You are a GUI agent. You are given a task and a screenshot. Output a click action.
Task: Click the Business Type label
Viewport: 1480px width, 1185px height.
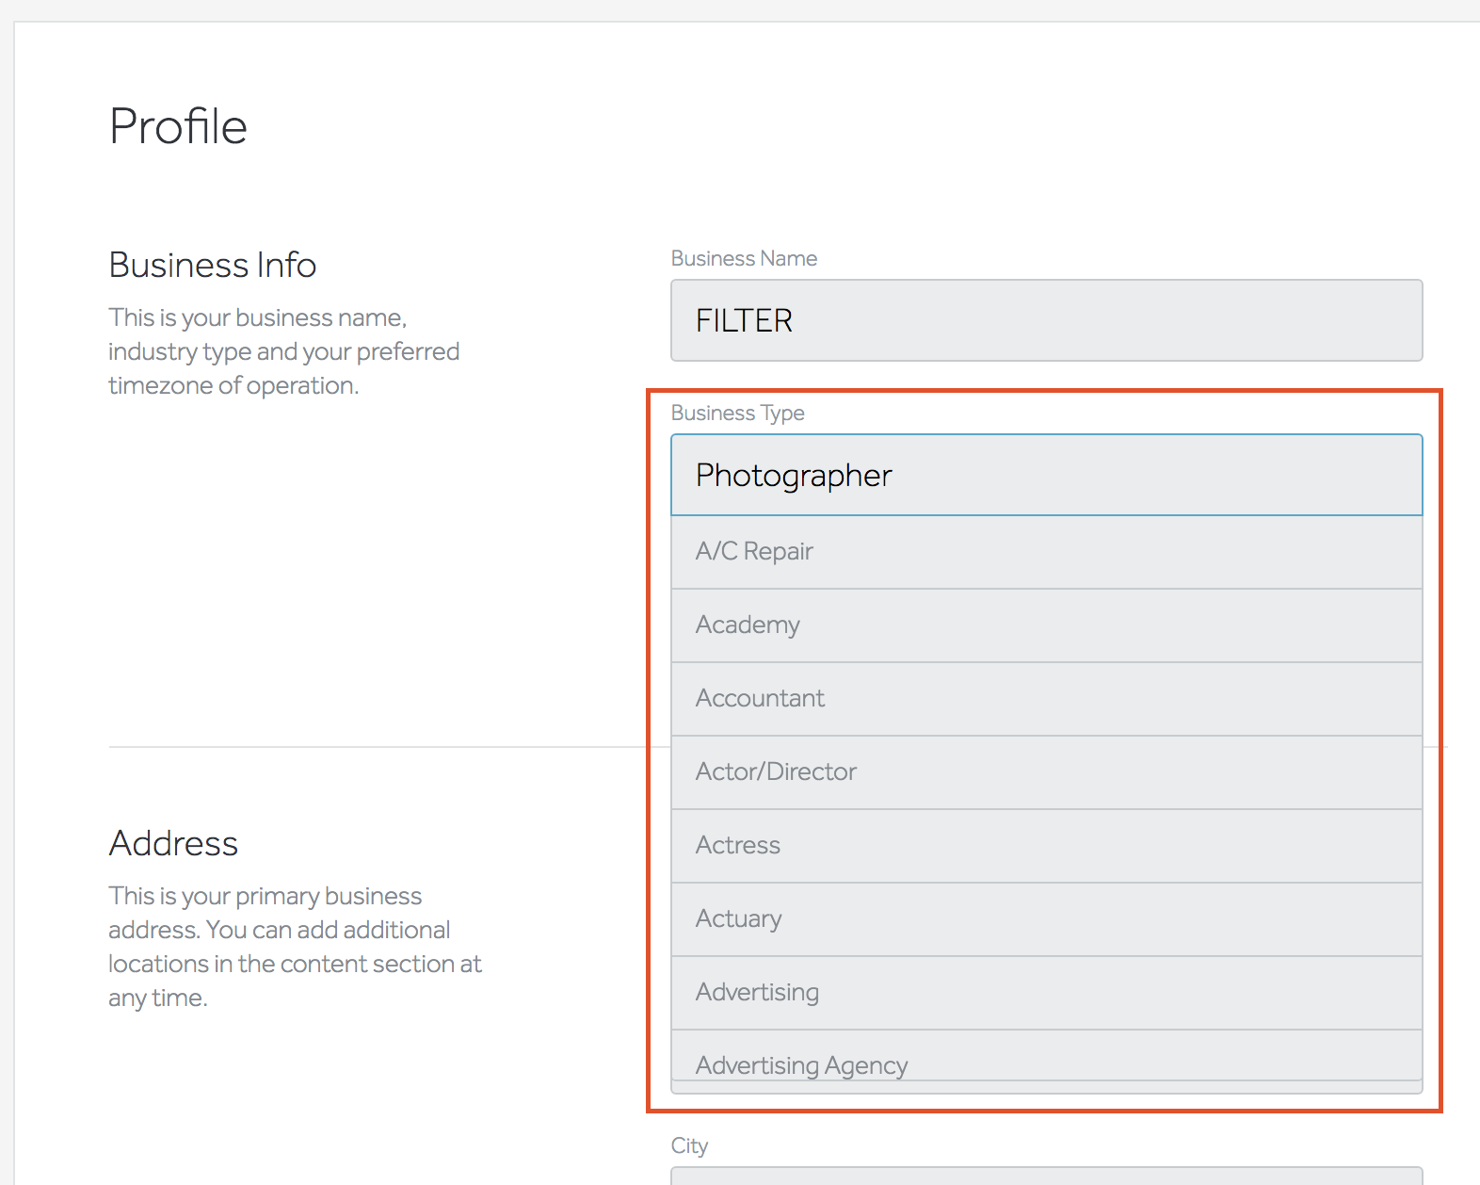737,413
